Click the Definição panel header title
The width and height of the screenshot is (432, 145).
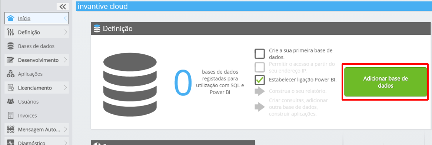click(x=118, y=28)
